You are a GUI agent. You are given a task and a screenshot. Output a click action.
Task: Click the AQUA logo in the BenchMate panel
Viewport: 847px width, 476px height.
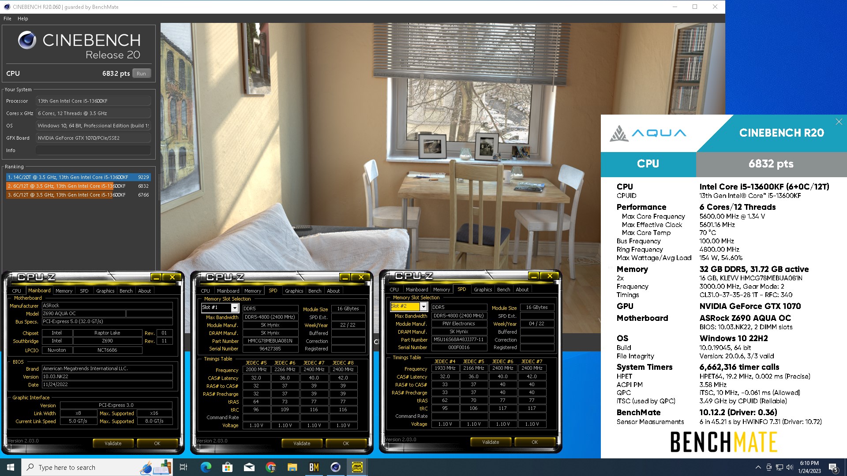(x=648, y=133)
